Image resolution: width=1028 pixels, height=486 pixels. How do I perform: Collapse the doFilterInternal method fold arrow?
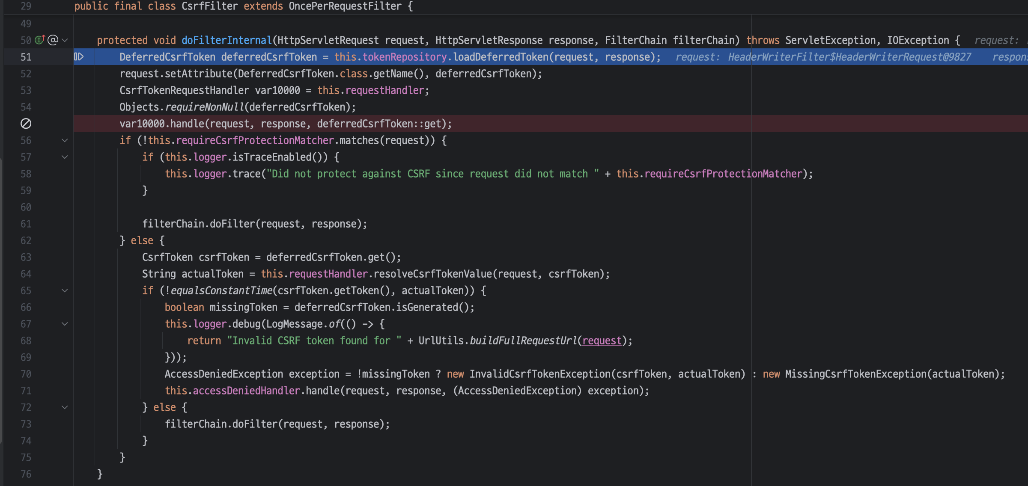tap(65, 40)
